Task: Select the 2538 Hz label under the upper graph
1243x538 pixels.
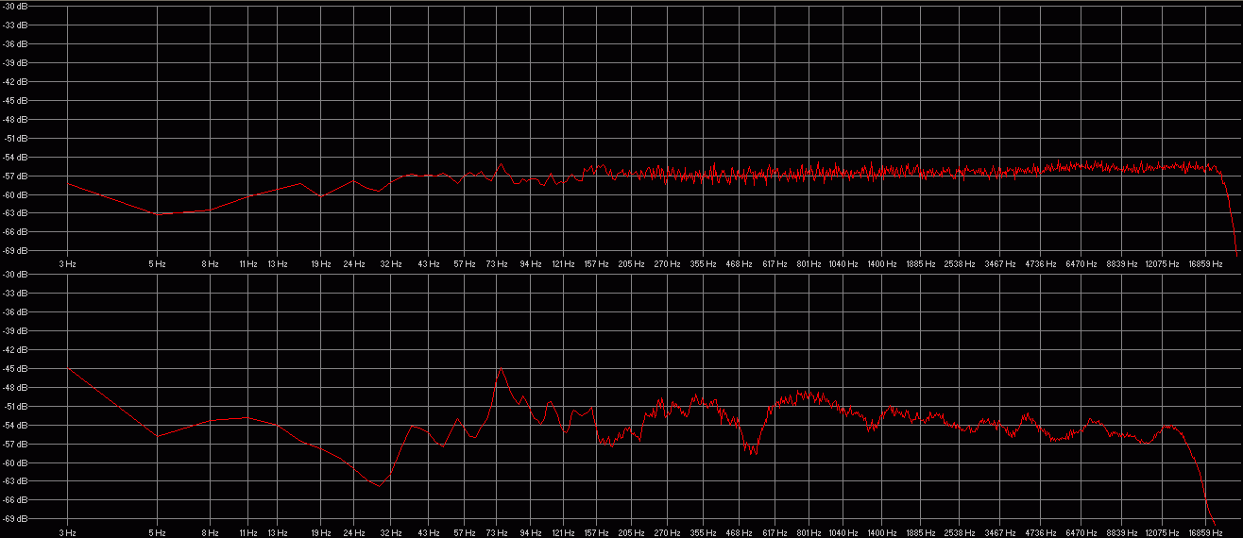Action: click(960, 264)
